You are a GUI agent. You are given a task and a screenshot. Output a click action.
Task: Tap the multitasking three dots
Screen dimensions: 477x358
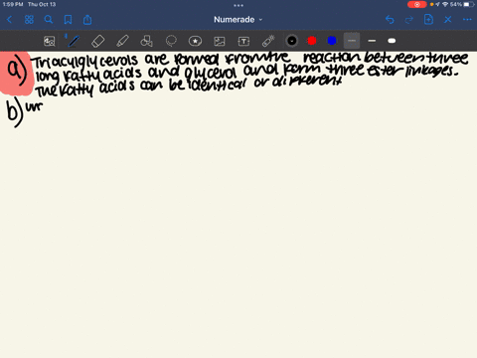click(238, 5)
